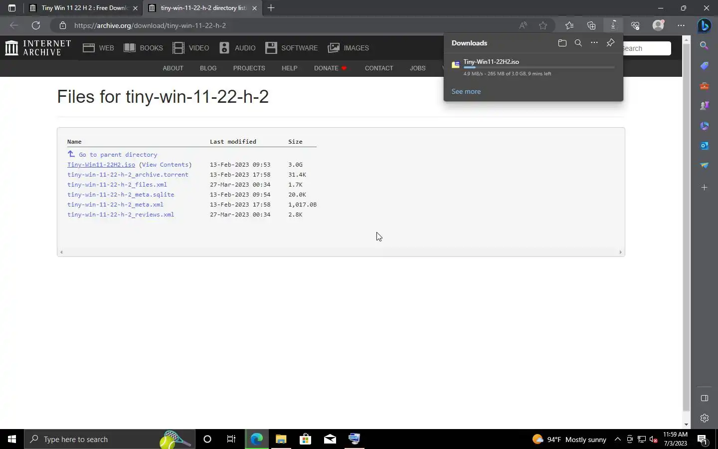
Task: Click the address bar URL
Action: (x=150, y=25)
